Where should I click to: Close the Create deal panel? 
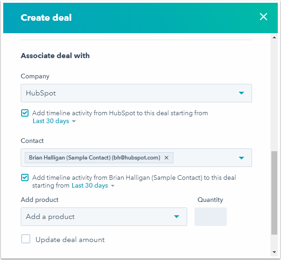pyautogui.click(x=263, y=17)
